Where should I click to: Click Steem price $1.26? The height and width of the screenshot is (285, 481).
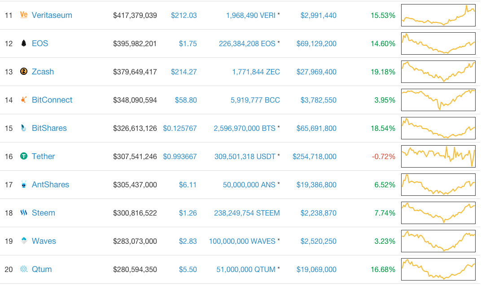click(x=188, y=213)
